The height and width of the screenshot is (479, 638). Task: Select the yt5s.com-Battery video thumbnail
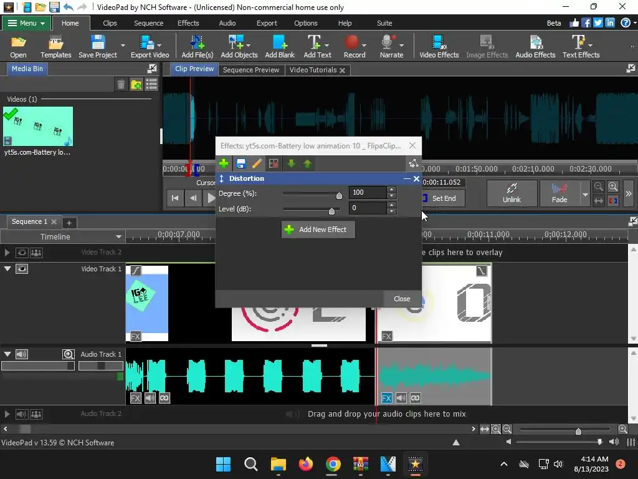tap(38, 126)
